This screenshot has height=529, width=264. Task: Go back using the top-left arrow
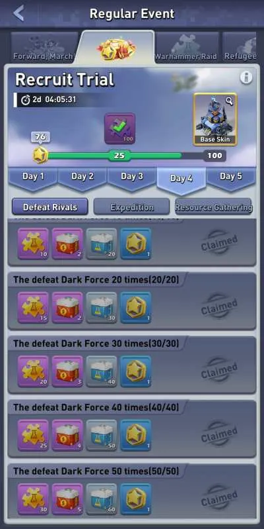coord(19,13)
